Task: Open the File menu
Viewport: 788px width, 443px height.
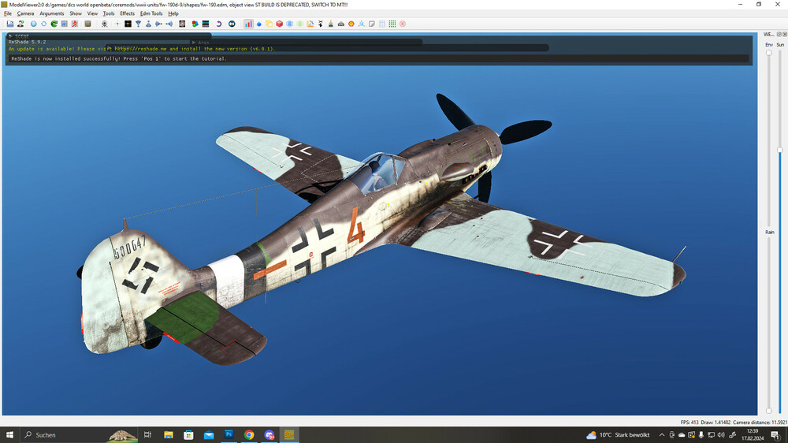Action: click(8, 13)
